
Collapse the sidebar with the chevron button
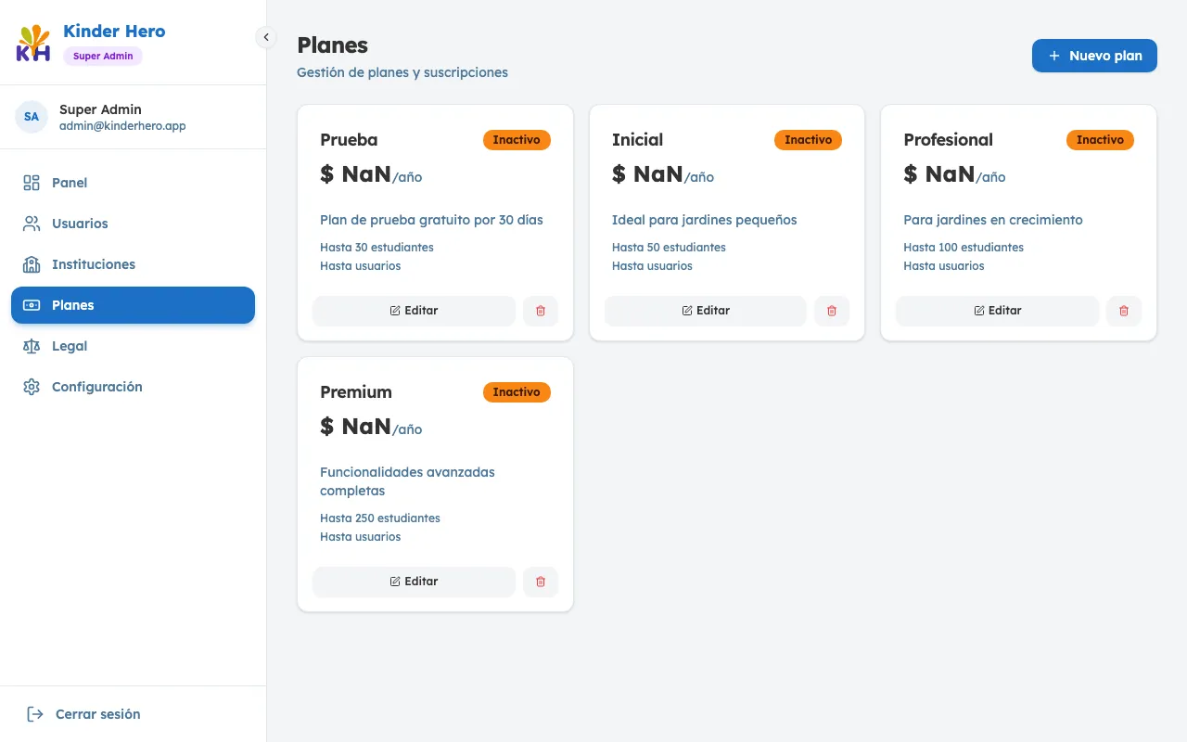coord(266,37)
